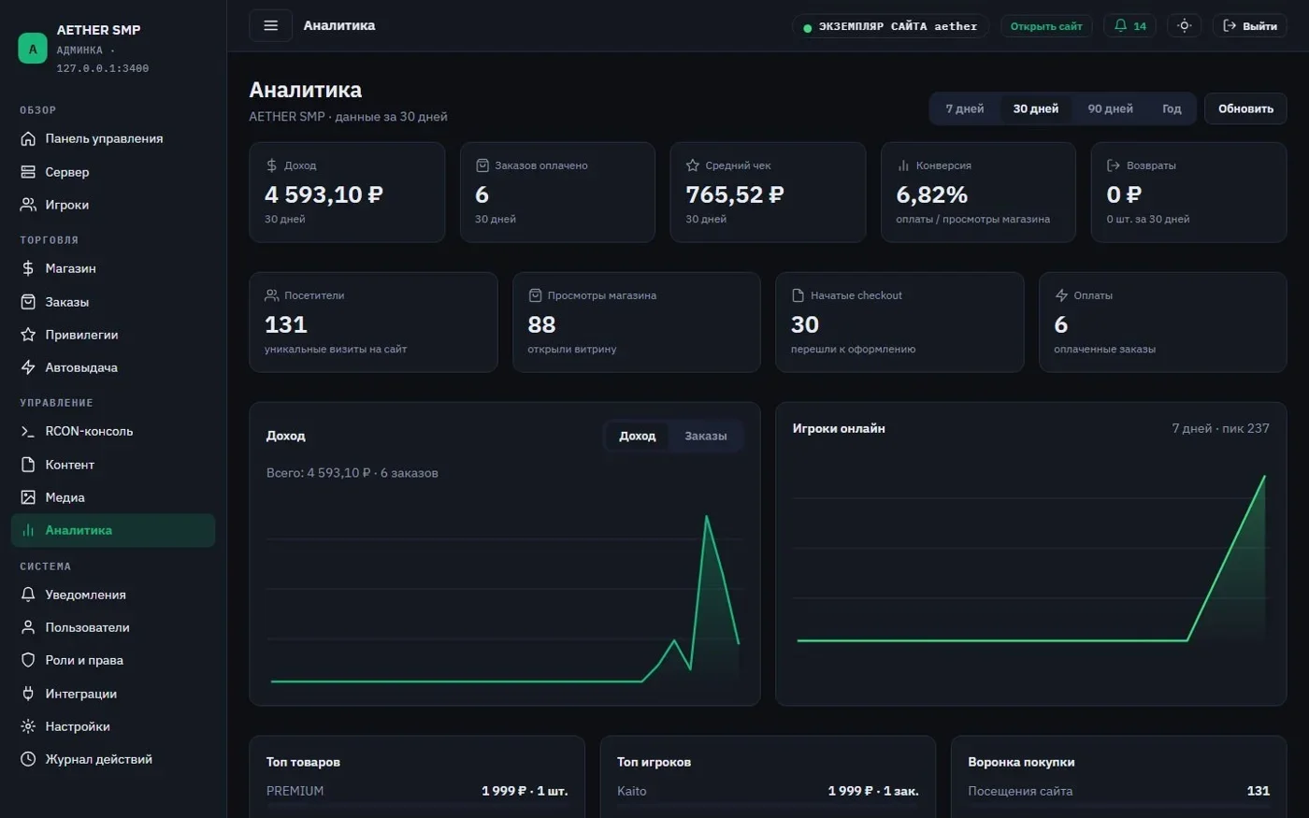Click the PREMIUM row in Топ товаров
This screenshot has height=818, width=1309.
tap(417, 791)
